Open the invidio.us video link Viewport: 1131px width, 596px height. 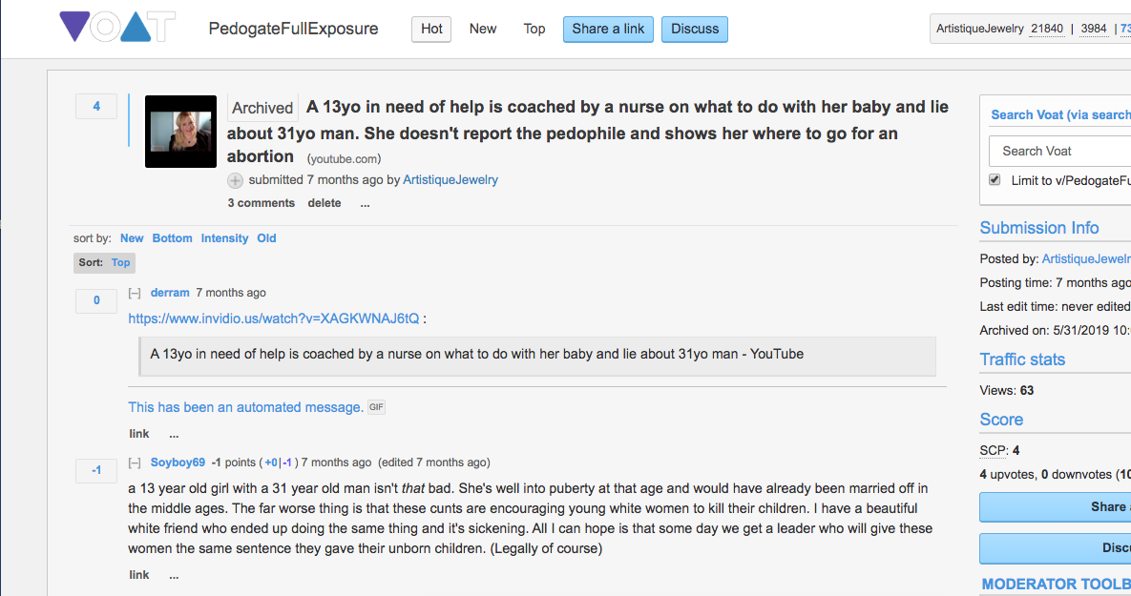[273, 319]
